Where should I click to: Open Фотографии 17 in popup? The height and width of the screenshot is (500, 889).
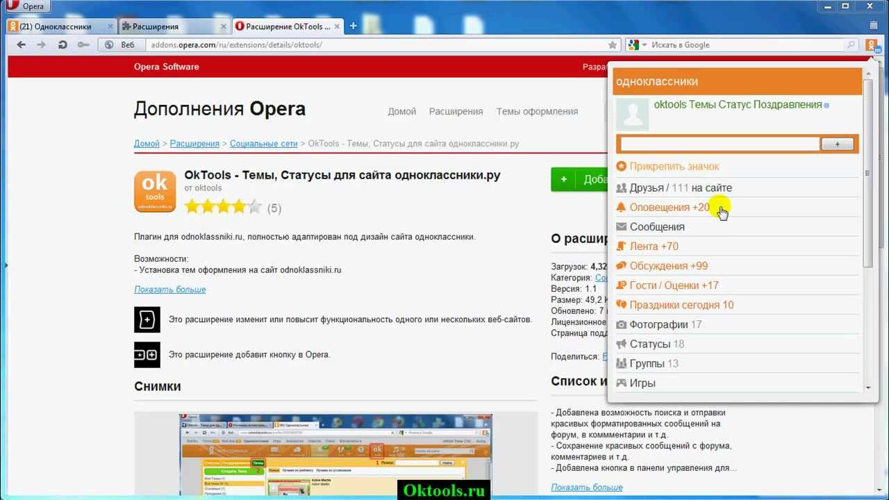[x=665, y=324]
